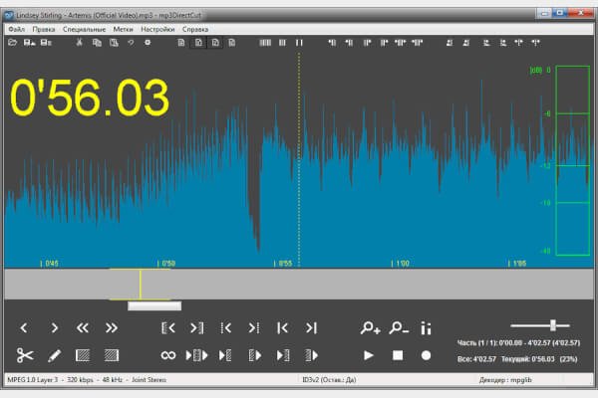Image resolution: width=598 pixels, height=398 pixels.
Task: Open the Метки menu
Action: pyautogui.click(x=123, y=29)
